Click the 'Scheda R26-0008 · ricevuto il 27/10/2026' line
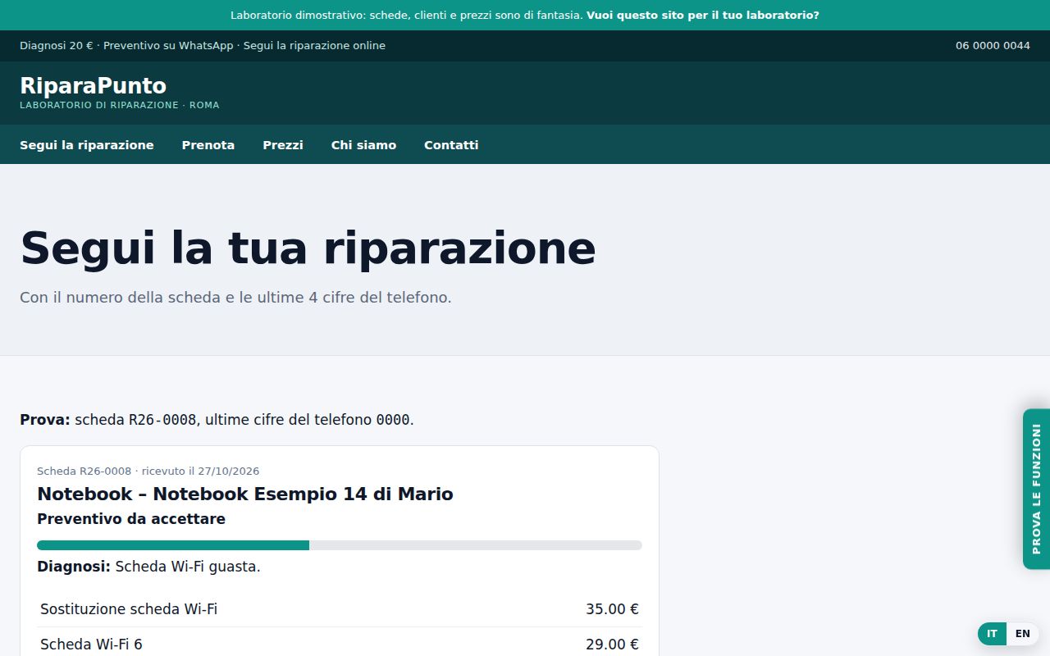The width and height of the screenshot is (1050, 656). (148, 471)
